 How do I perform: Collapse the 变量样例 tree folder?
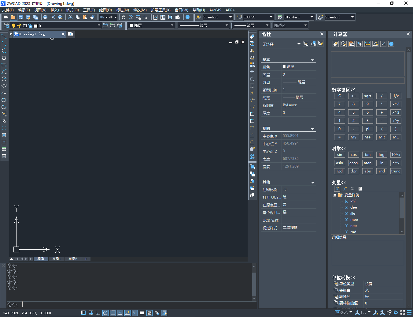335,195
